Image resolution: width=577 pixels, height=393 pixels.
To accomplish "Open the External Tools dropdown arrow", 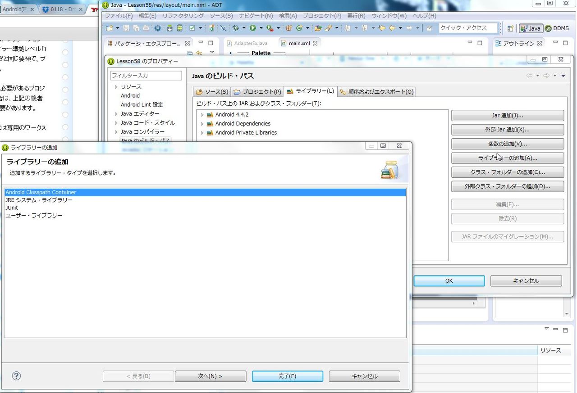I will point(278,28).
